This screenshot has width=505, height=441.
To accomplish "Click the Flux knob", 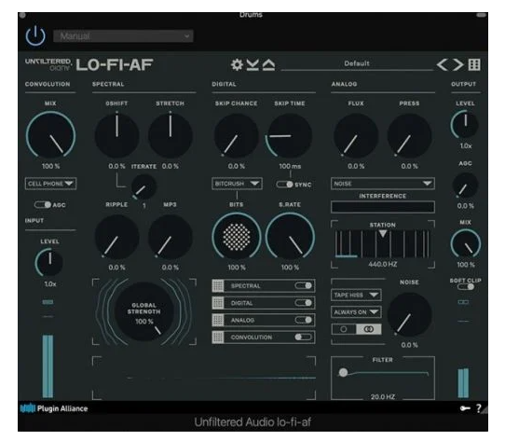I will [356, 136].
